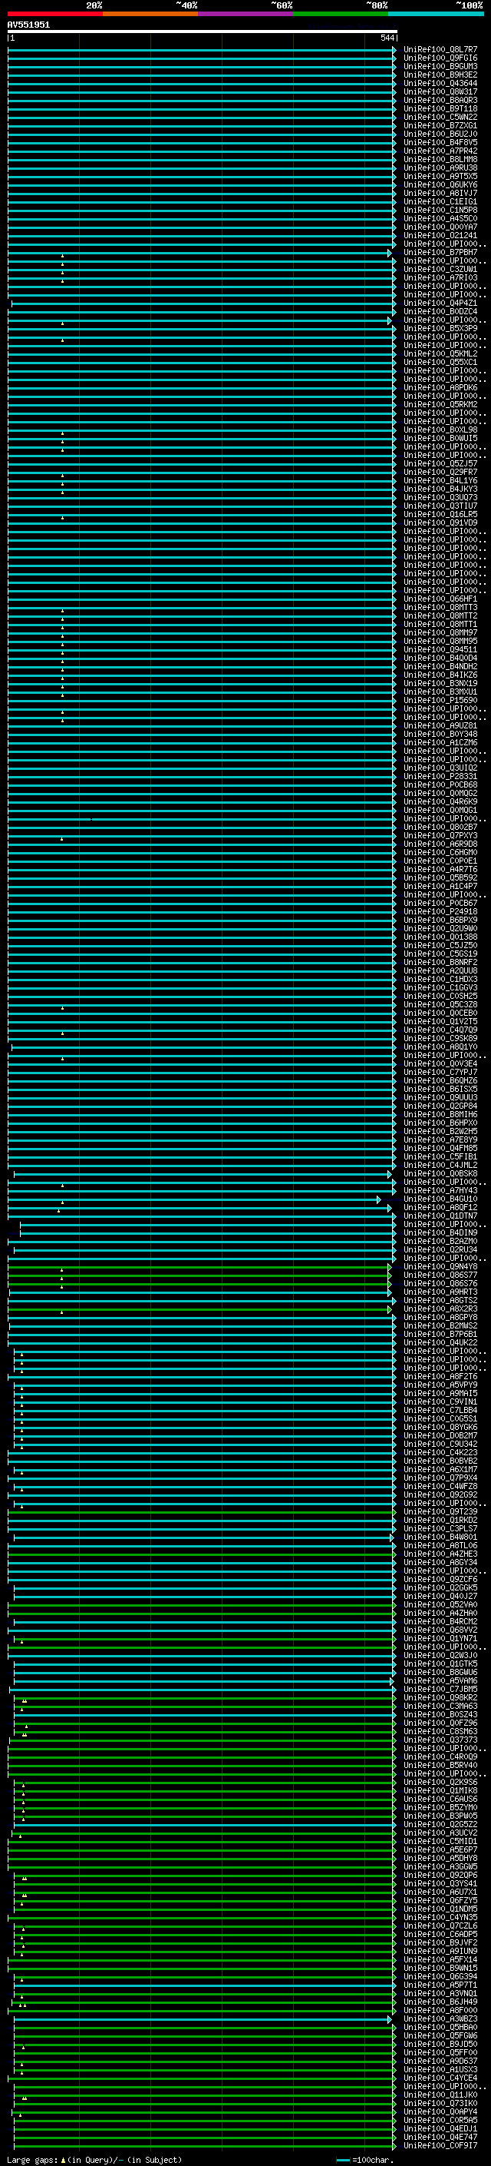This screenshot has width=491, height=2166.
Task: Click the AV551951 query sequence name
Action: tap(28, 25)
